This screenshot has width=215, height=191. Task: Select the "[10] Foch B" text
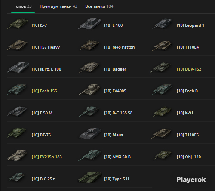click(x=187, y=91)
